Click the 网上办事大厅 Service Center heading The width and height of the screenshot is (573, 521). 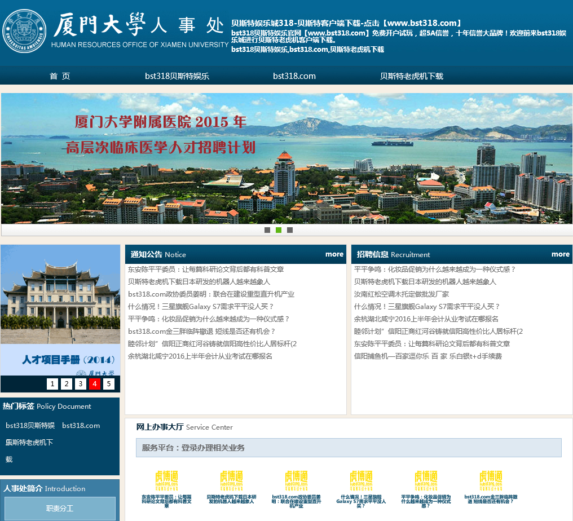click(184, 427)
